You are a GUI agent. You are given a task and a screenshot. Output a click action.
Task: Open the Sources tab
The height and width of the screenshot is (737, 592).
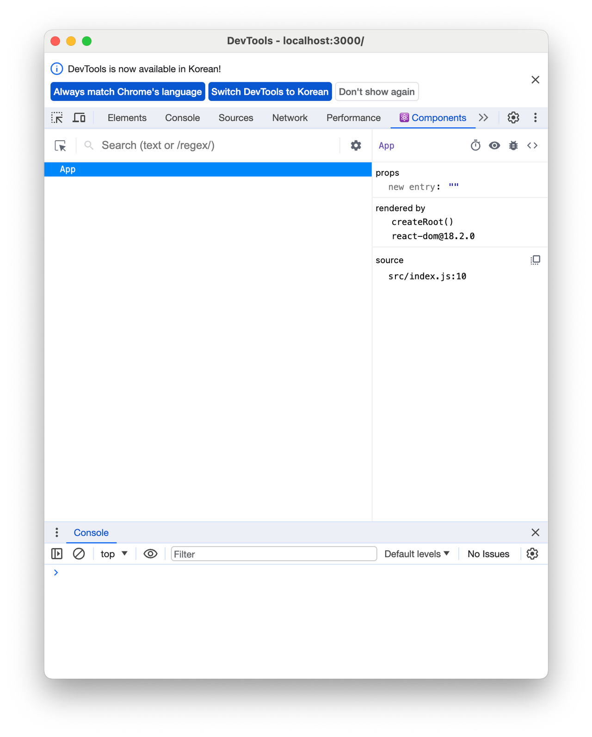click(235, 118)
